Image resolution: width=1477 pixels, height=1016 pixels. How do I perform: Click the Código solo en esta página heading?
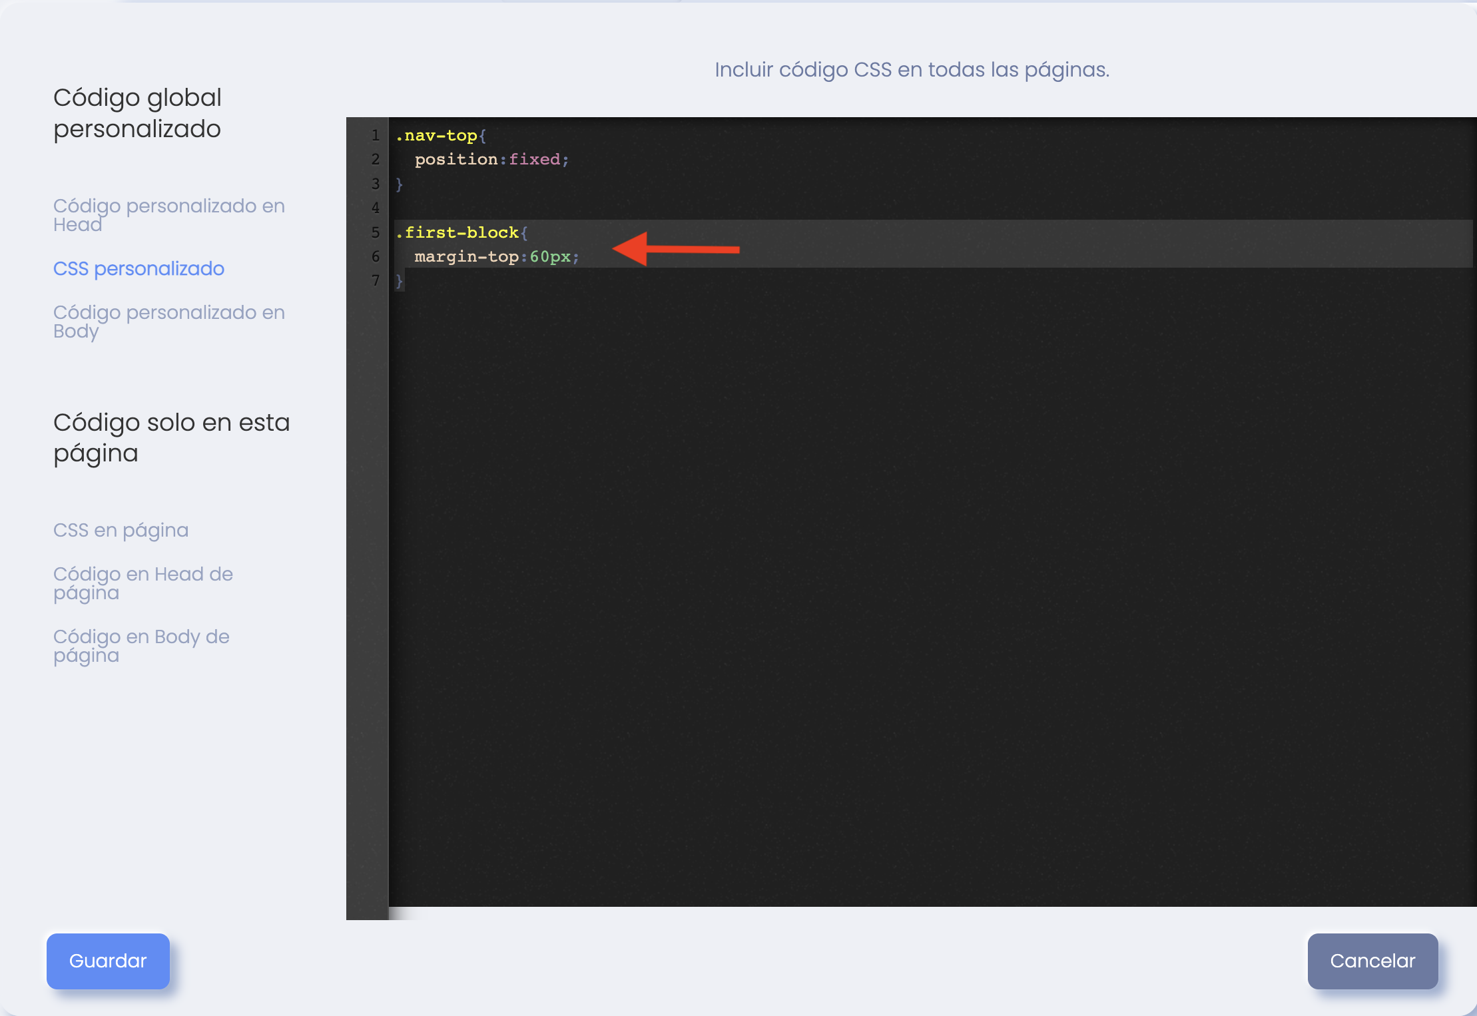[x=172, y=437]
